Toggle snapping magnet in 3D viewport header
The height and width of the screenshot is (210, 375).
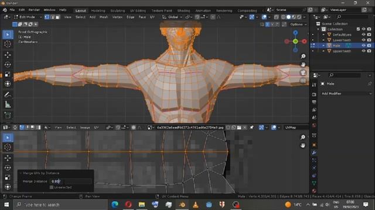coord(197,17)
